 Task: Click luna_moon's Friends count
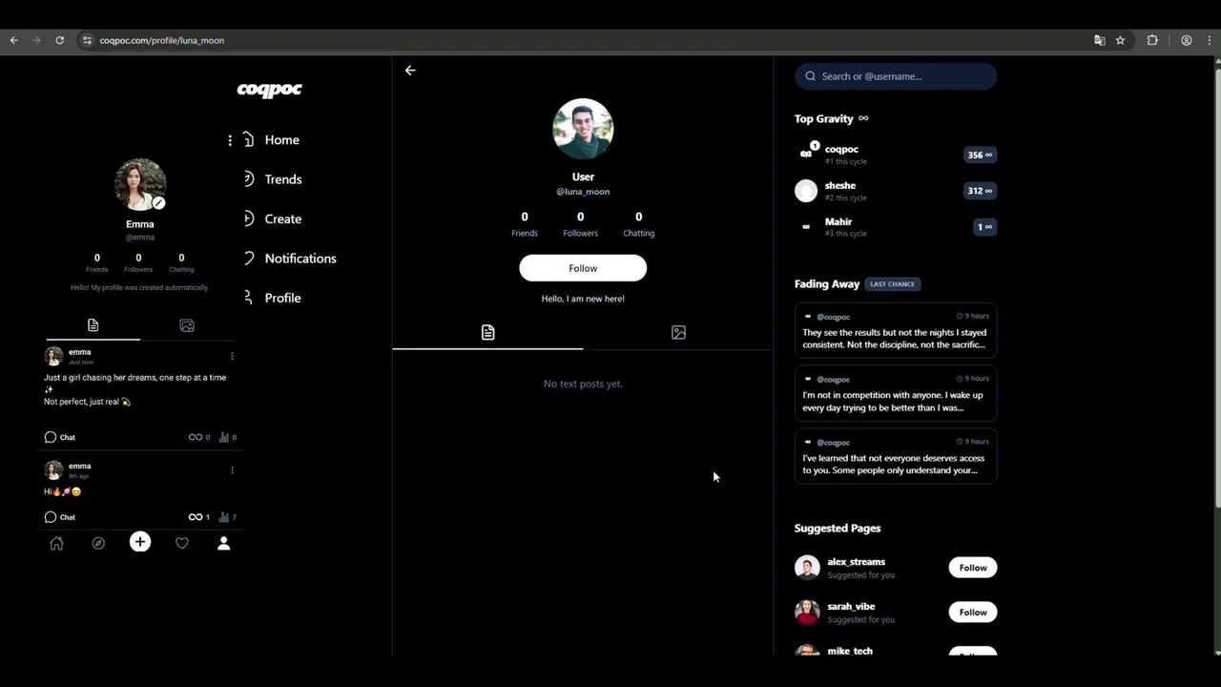coord(525,224)
